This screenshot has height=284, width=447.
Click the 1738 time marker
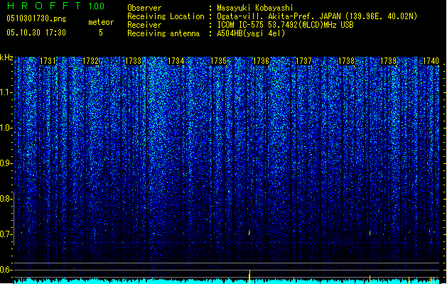click(346, 61)
